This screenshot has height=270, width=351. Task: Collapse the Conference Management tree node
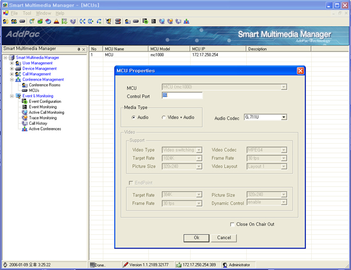[12, 80]
